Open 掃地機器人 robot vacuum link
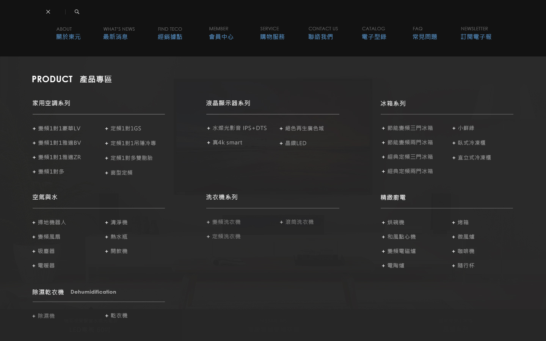 (52, 222)
